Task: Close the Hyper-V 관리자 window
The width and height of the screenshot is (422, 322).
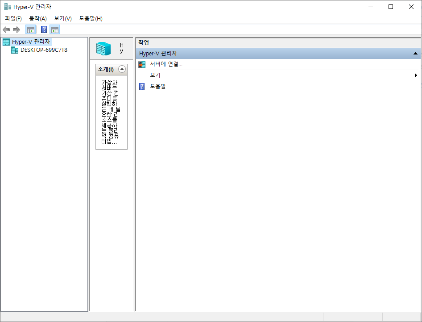Action: coord(411,7)
